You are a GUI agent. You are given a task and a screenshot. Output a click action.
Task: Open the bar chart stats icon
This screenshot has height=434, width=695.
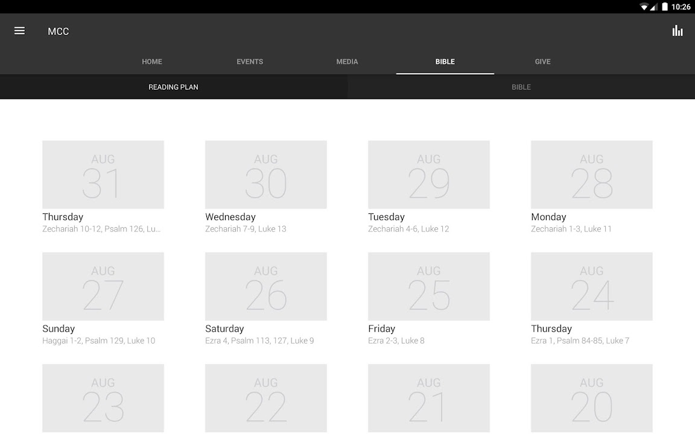[x=678, y=31]
